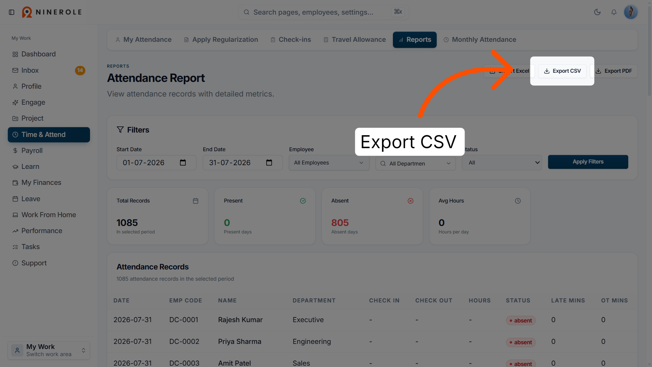Open the Learn section

[x=49, y=167]
